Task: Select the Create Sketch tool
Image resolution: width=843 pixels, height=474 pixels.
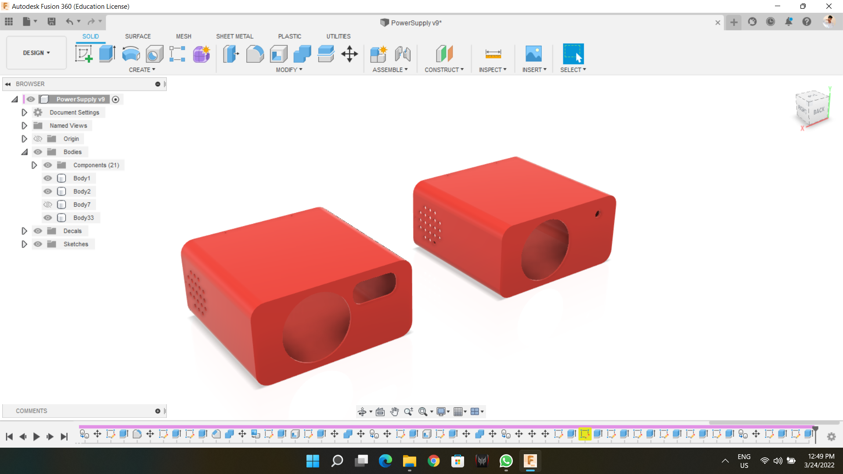Action: tap(83, 54)
